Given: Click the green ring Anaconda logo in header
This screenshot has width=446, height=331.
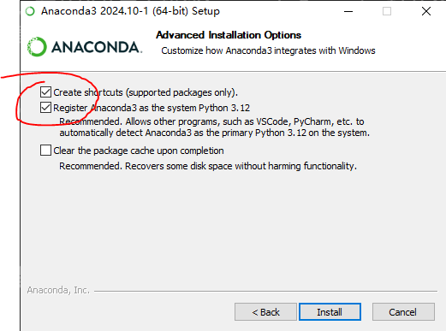Looking at the screenshot, I should click(37, 47).
